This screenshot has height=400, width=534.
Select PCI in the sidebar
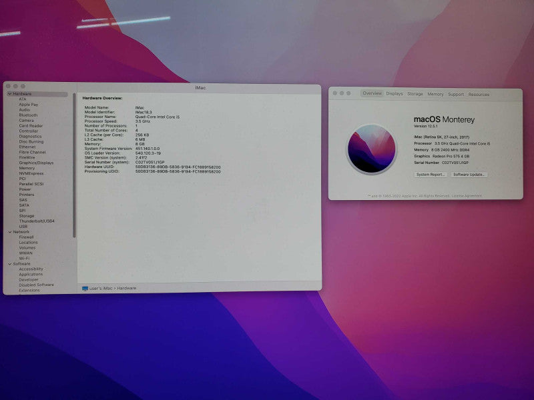tap(22, 179)
